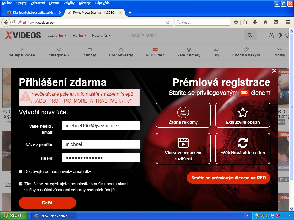Open the Pocket icon in toolbar

click(276, 22)
